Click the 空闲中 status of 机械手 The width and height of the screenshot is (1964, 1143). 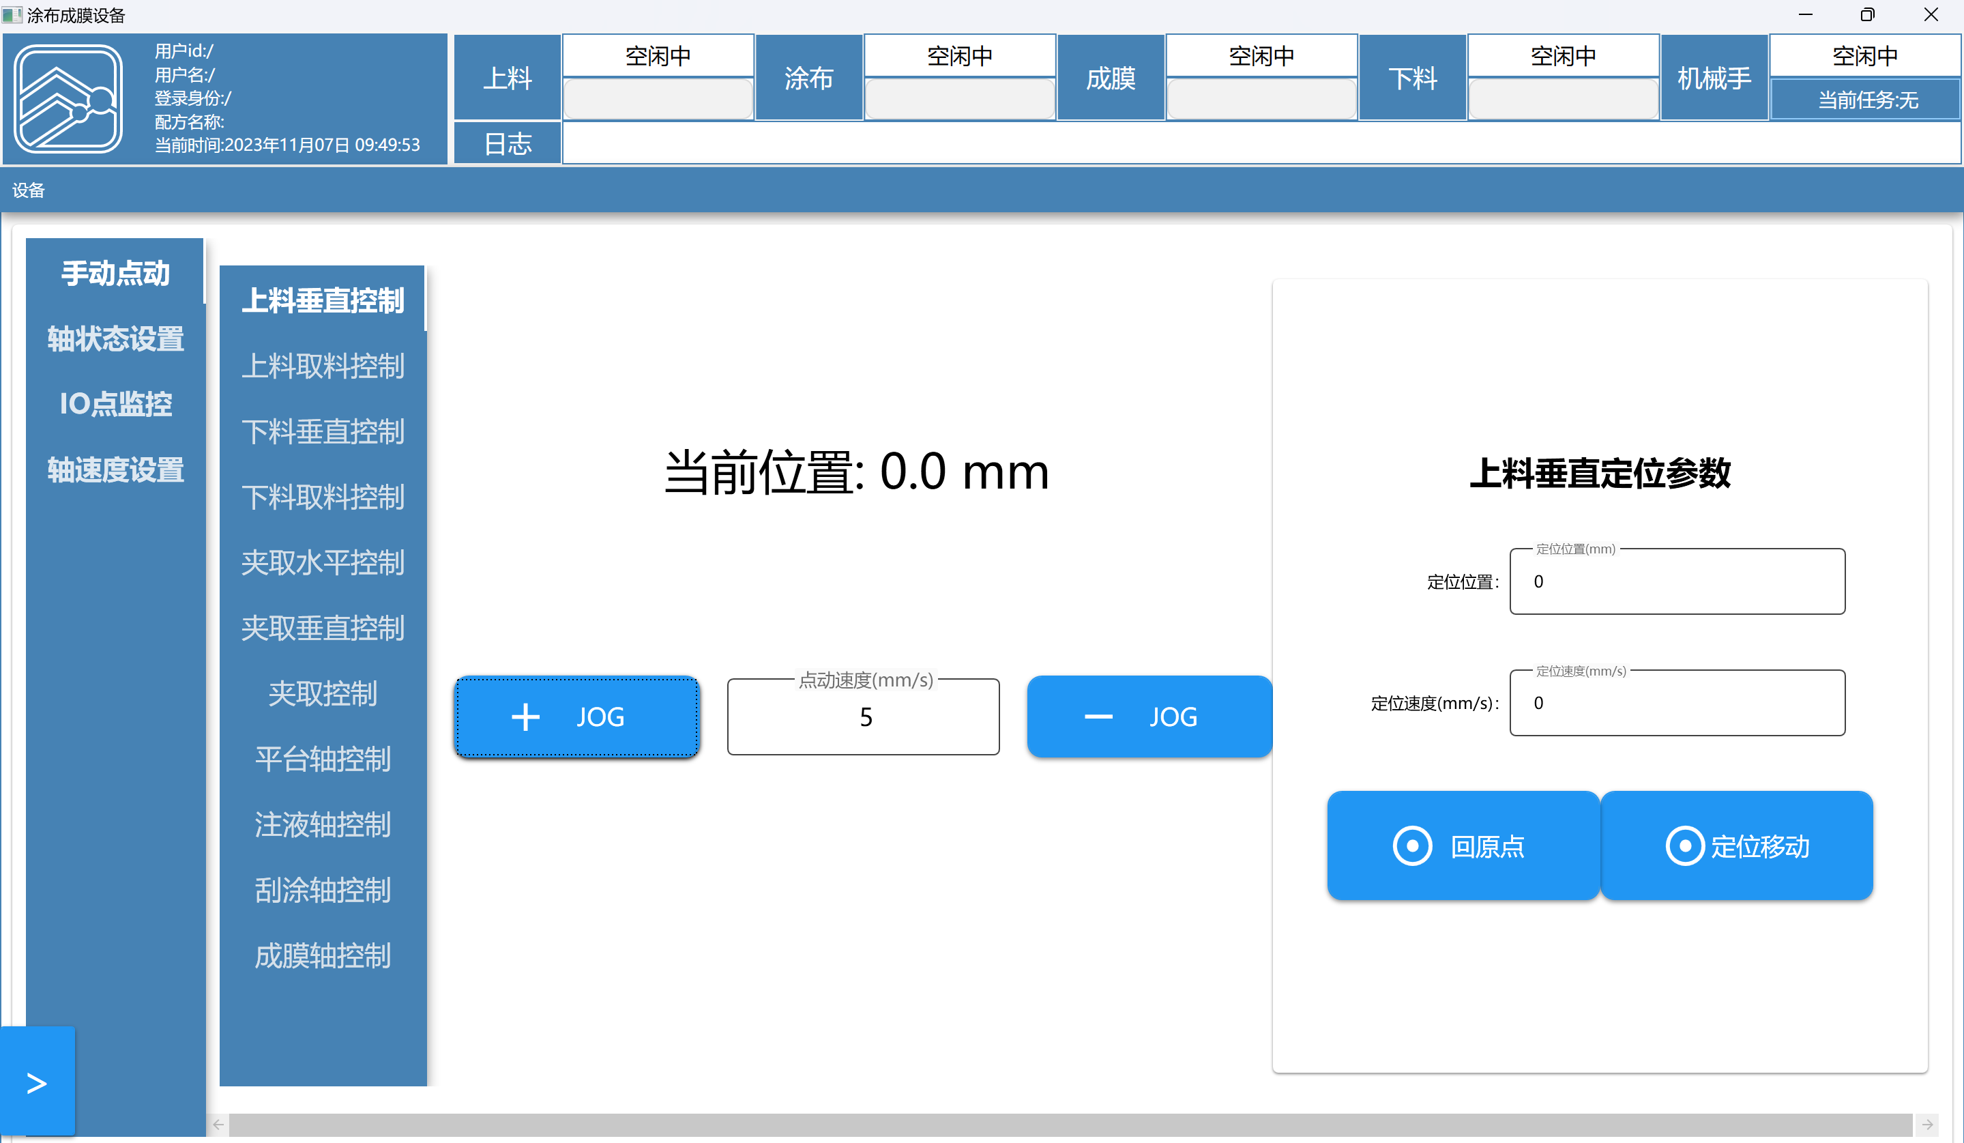[x=1864, y=55]
